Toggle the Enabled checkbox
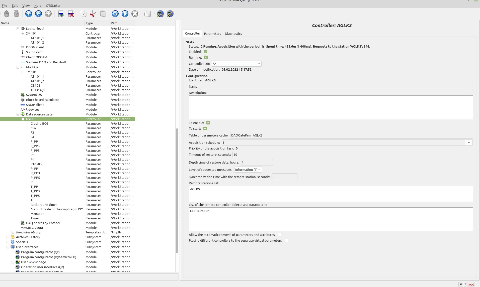This screenshot has width=480, height=287. [206, 52]
